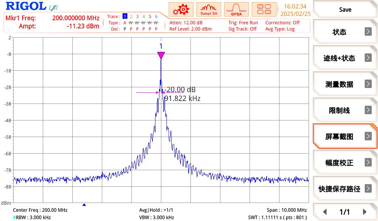Open the system settings gear icon
378x221 pixels.
pyautogui.click(x=181, y=10)
